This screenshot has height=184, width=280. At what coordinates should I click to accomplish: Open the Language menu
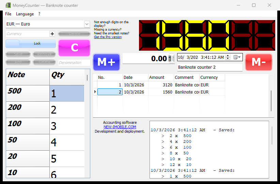pyautogui.click(x=25, y=14)
